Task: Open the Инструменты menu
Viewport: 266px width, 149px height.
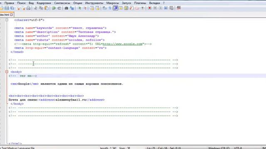Action: pos(94,3)
